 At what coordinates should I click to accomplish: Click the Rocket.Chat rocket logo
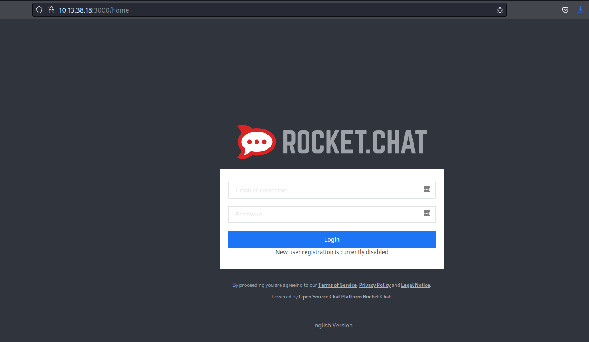[256, 142]
